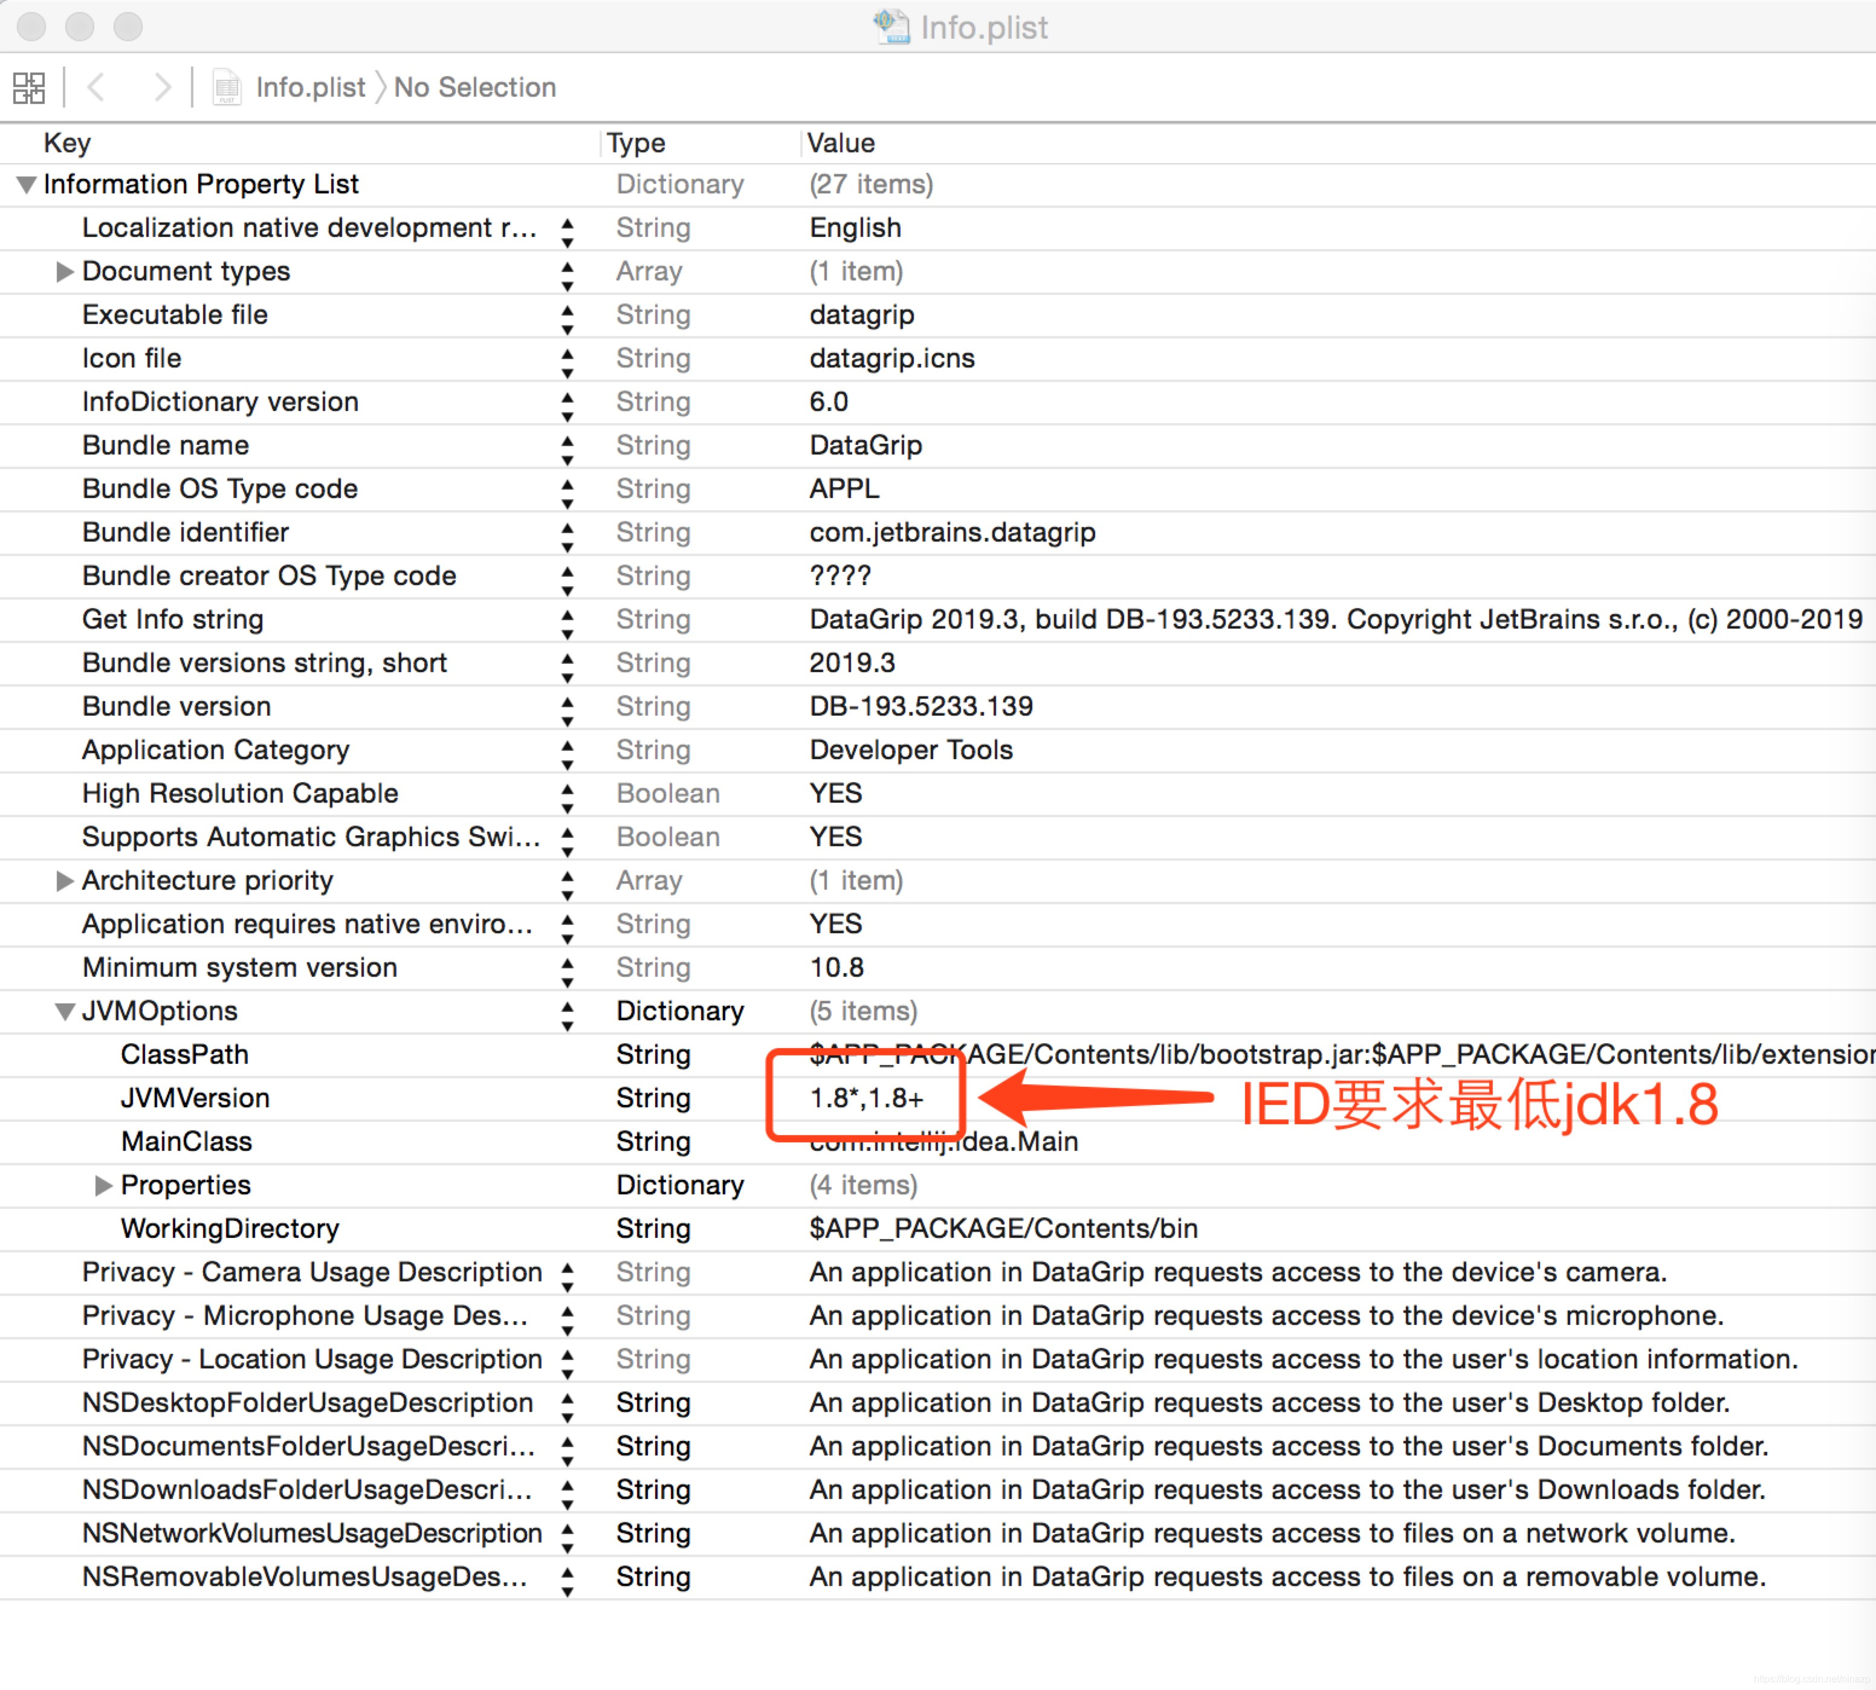
Task: Click the Info.plist file icon in breadcrumb
Action: [x=227, y=87]
